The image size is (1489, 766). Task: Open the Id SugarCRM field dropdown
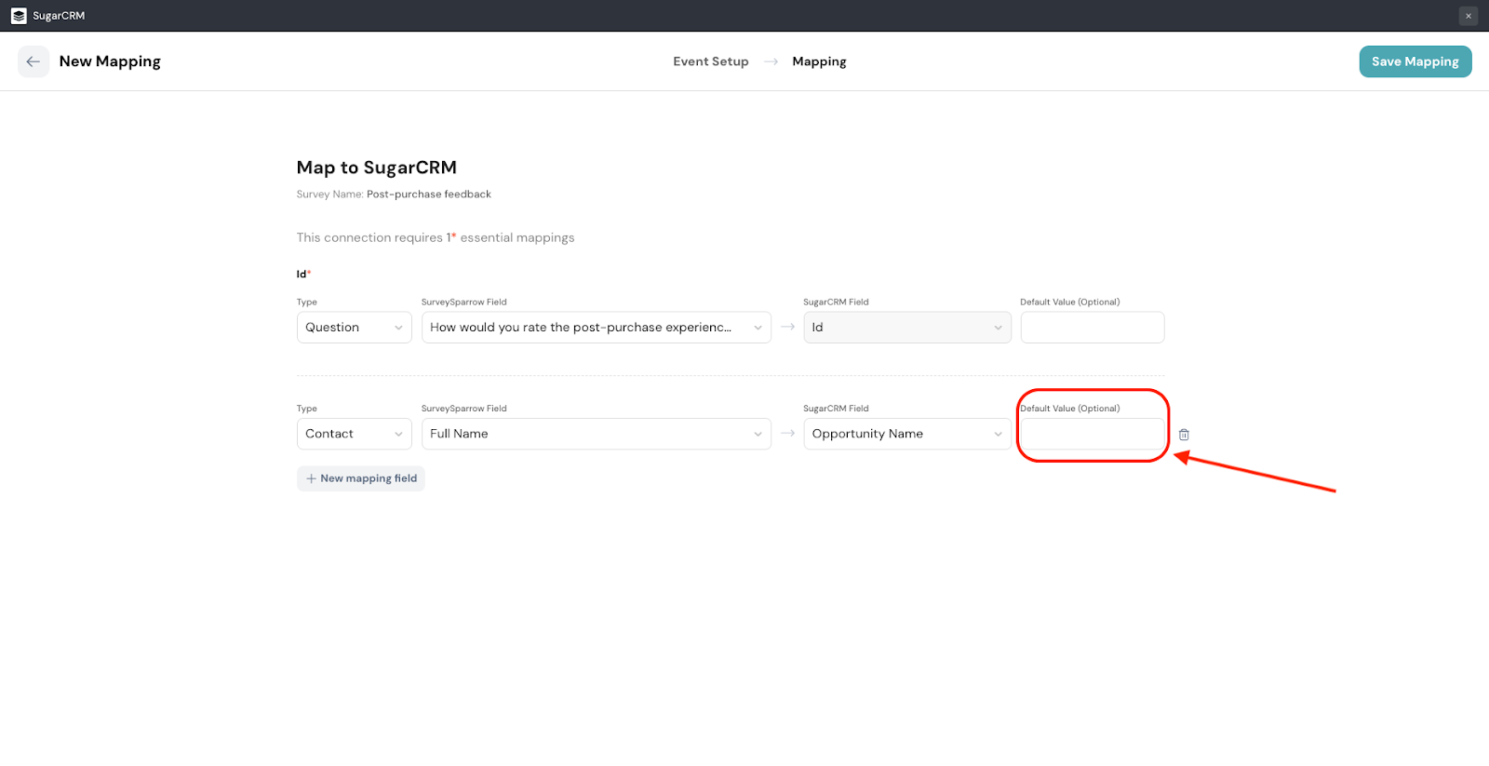pyautogui.click(x=906, y=328)
